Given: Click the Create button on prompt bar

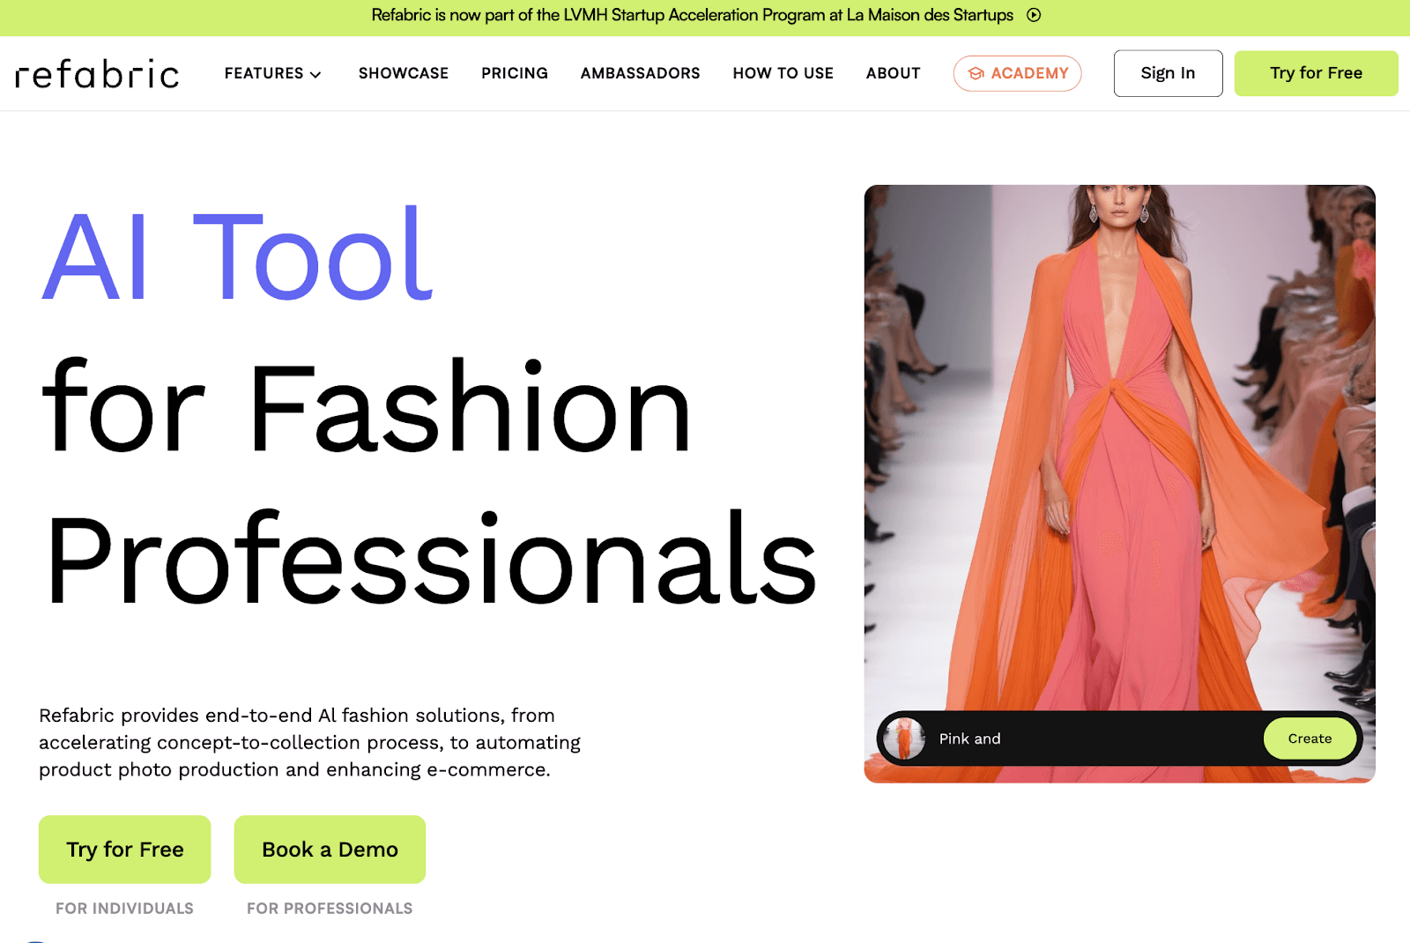Looking at the screenshot, I should 1310,739.
